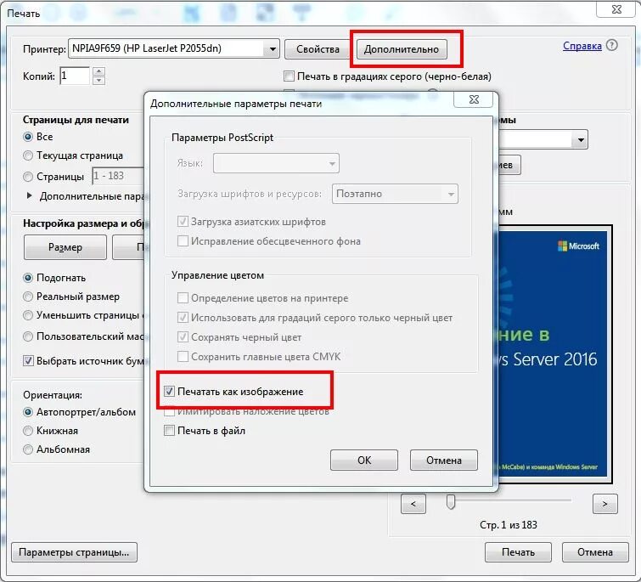Toggle Использовать для градаций серого checkbox
641x582 pixels.
point(183,318)
